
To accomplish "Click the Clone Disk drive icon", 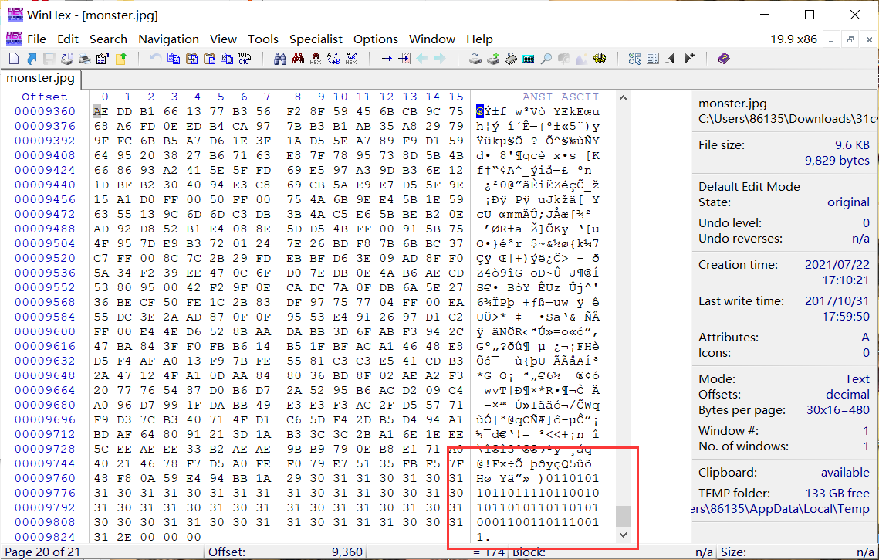I will 475,59.
